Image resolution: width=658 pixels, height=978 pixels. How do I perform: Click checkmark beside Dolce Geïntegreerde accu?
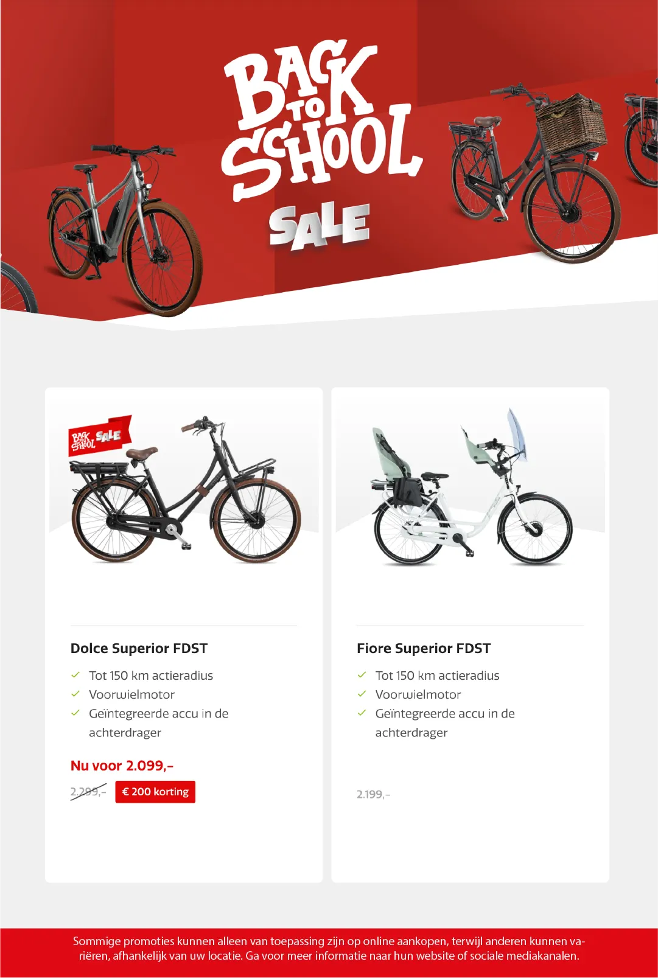coord(75,713)
